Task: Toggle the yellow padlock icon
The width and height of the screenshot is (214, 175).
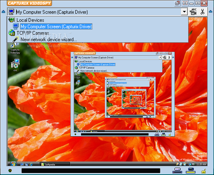Action: (204, 171)
